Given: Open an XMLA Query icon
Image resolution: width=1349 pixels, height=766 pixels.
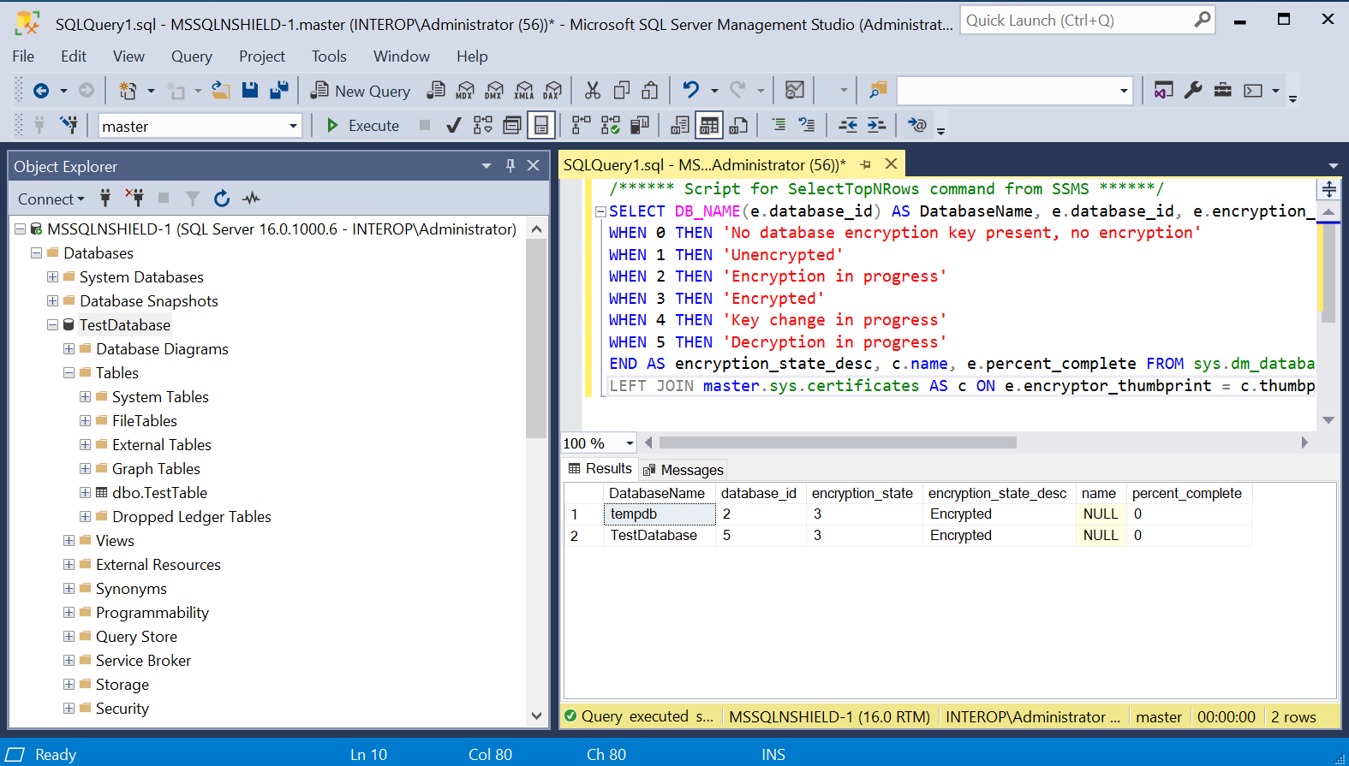Looking at the screenshot, I should point(524,90).
